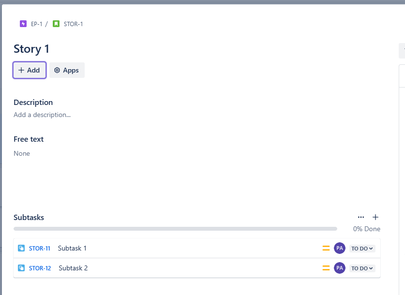Image resolution: width=405 pixels, height=295 pixels.
Task: Open the Subtasks more actions ellipsis menu
Action: [x=361, y=217]
